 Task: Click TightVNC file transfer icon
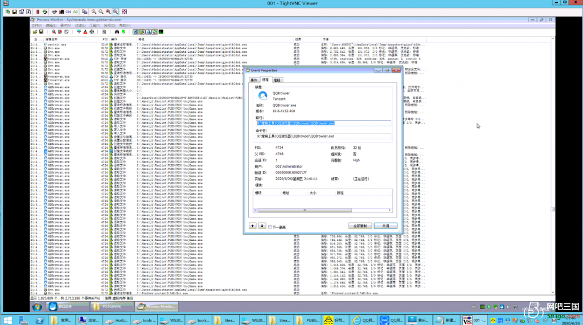[x=84, y=12]
